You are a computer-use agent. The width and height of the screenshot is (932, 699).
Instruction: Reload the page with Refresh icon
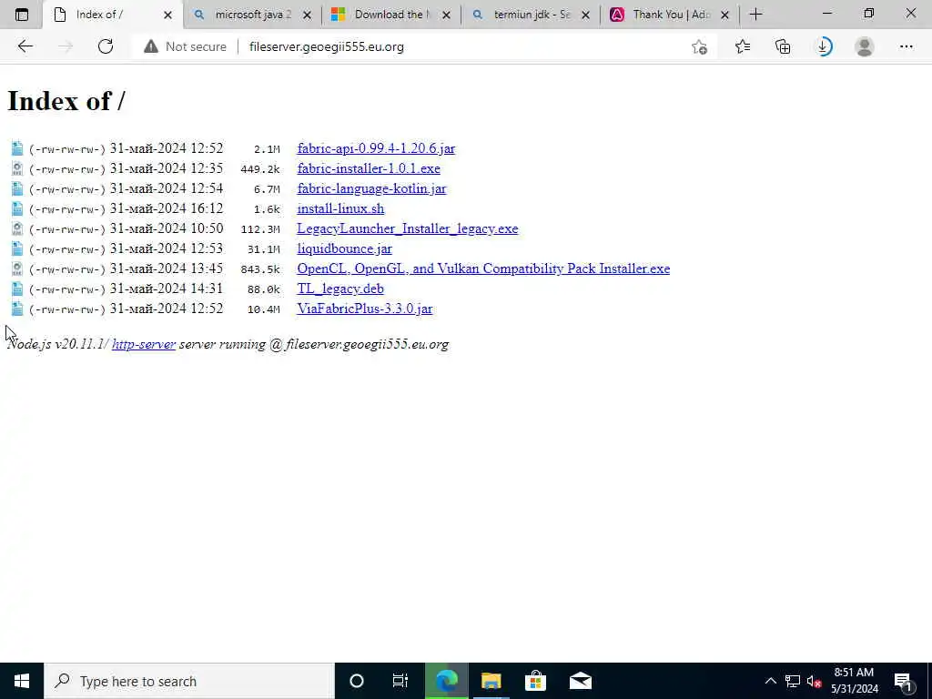106,46
